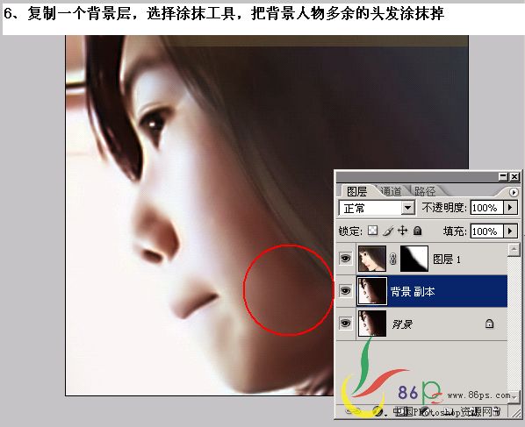Switch to the 通道 tab
Viewport: 525px width, 427px height.
(x=391, y=191)
